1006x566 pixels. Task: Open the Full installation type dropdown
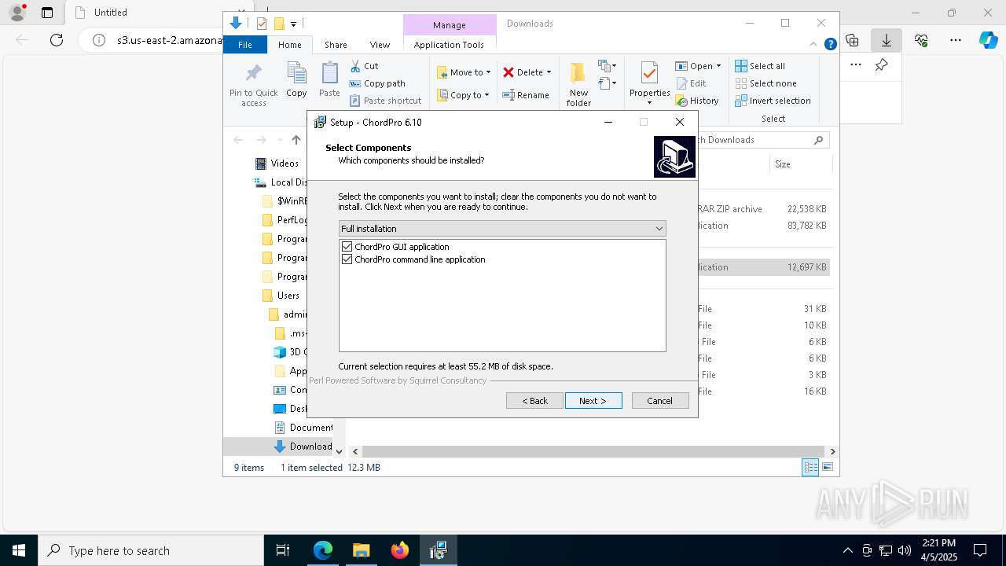pos(502,229)
